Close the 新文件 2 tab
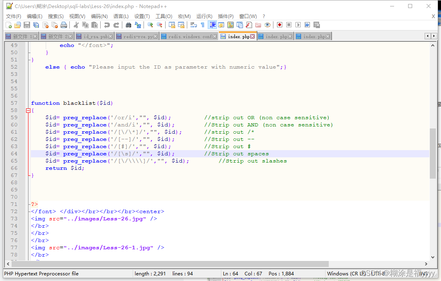The image size is (441, 281). pos(70,37)
